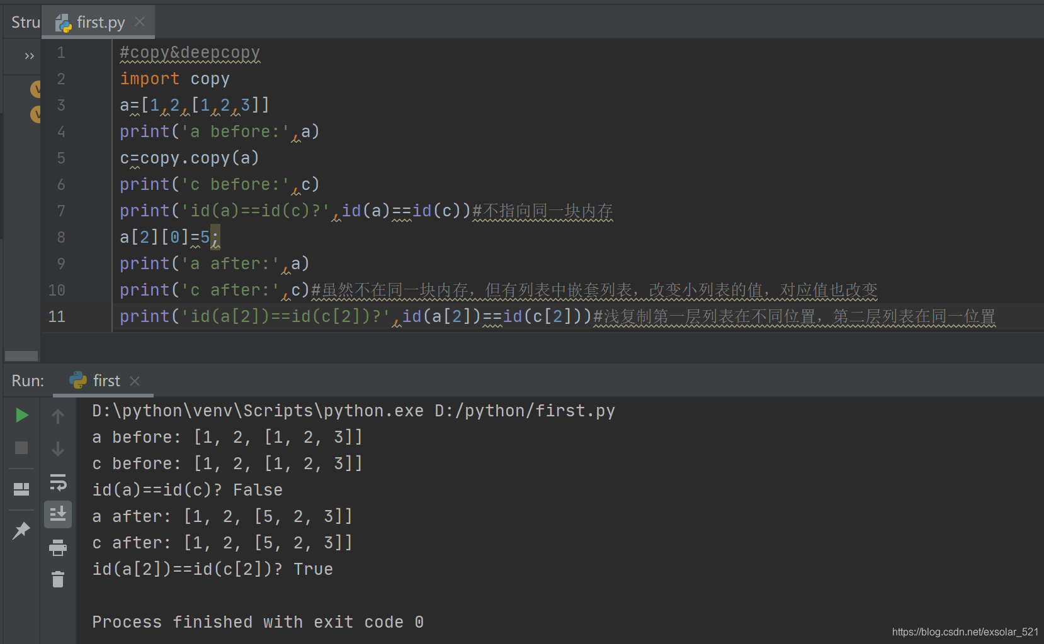
Task: Click the #copy&deepcopy comment line
Action: 190,53
